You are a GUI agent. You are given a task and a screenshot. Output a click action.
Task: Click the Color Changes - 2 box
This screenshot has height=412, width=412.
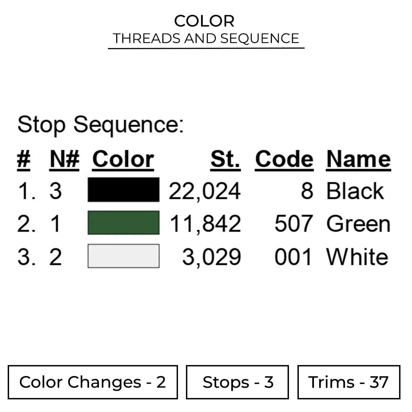93,382
